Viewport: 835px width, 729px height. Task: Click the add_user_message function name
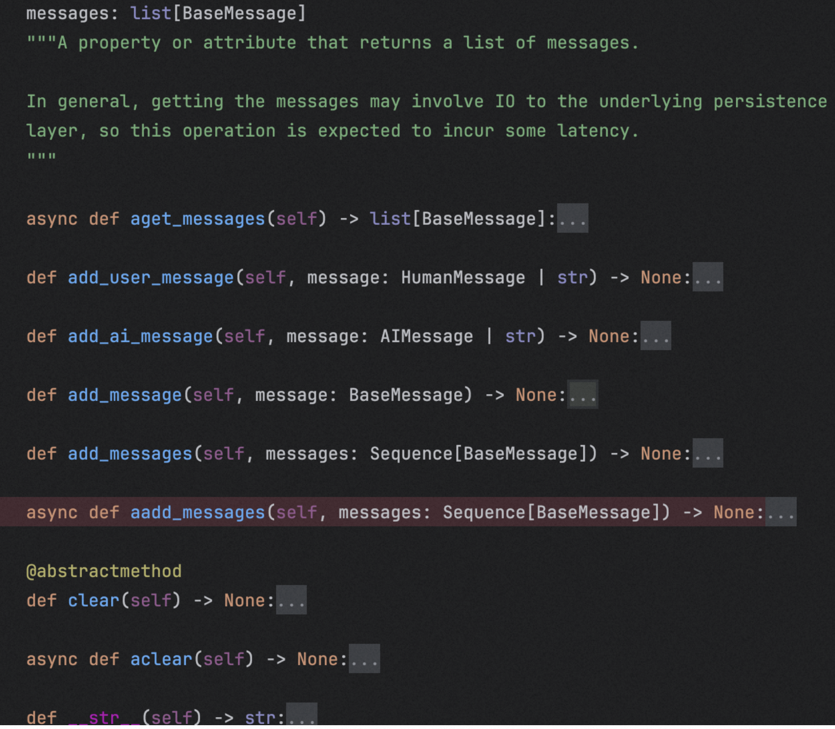[x=151, y=277]
